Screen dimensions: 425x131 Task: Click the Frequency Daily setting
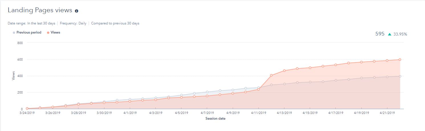click(73, 23)
